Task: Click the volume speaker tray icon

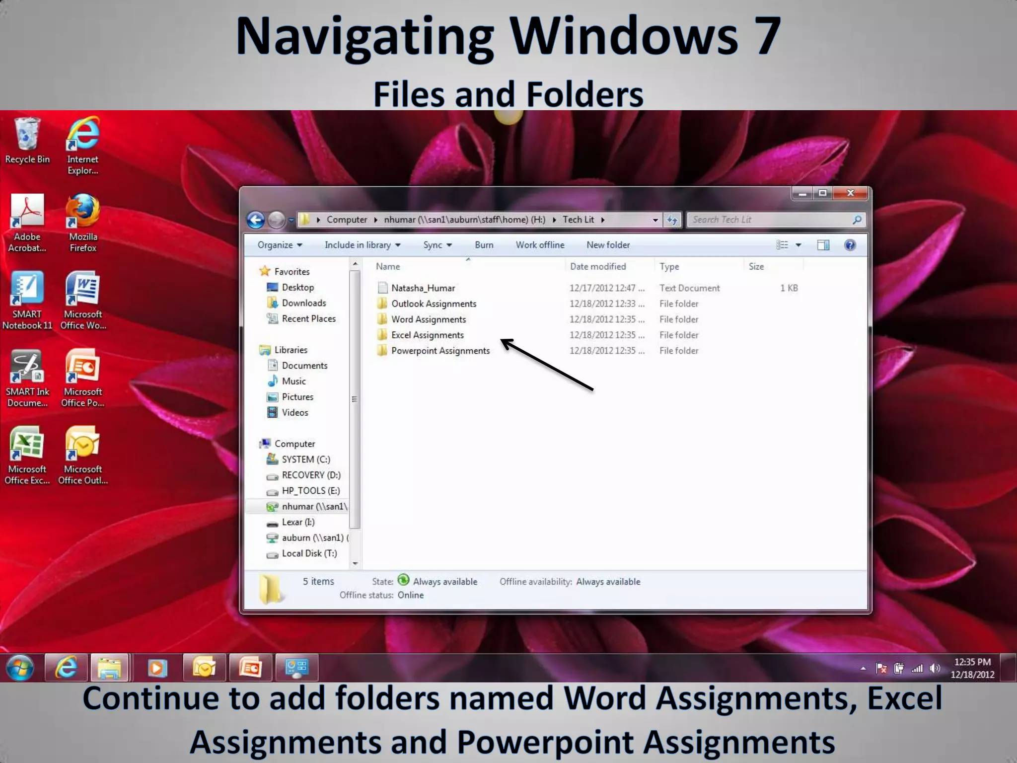Action: [x=935, y=668]
